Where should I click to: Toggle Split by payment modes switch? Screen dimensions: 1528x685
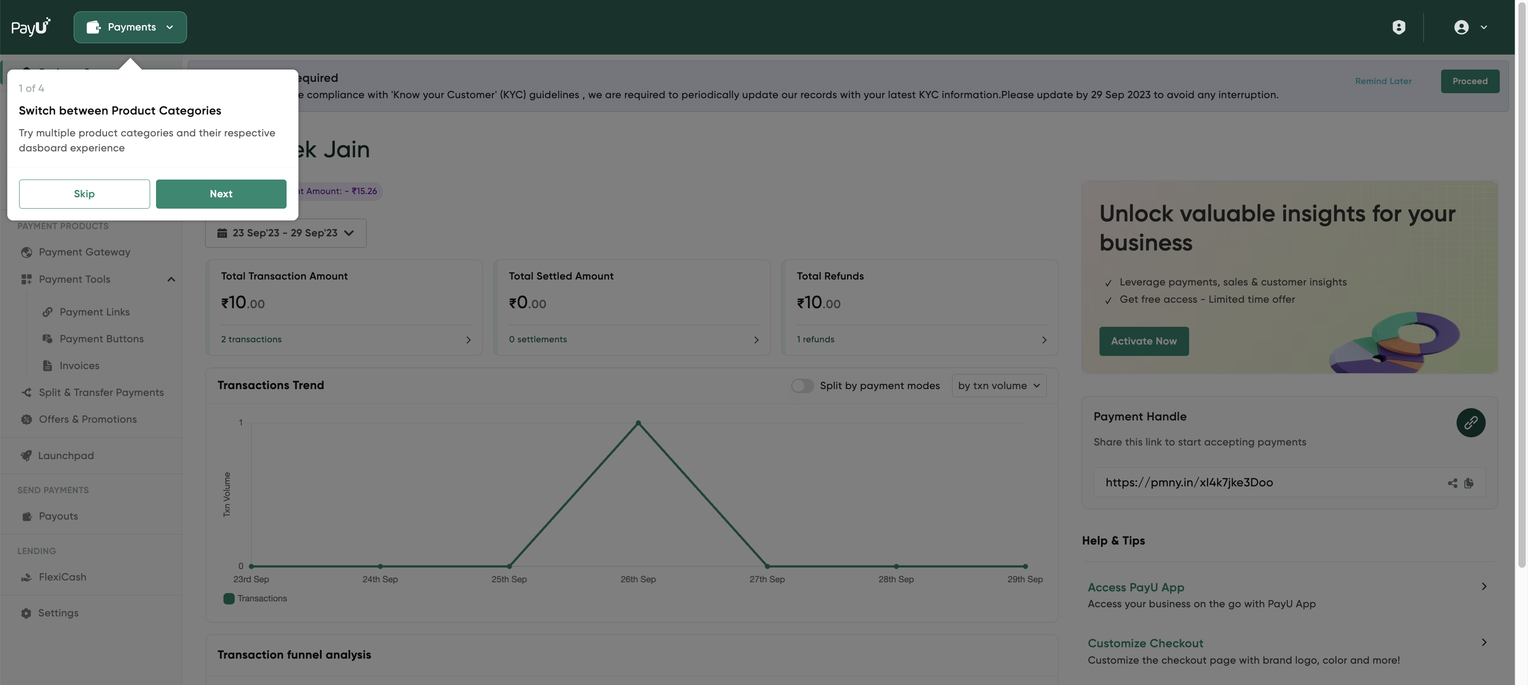(x=802, y=386)
